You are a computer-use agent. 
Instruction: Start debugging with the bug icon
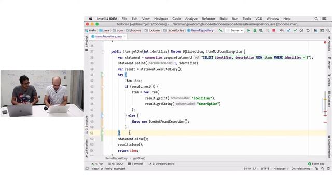(x=255, y=30)
